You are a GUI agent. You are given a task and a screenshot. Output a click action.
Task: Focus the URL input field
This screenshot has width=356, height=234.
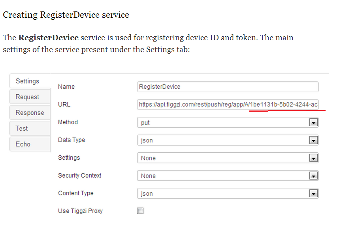[228, 105]
